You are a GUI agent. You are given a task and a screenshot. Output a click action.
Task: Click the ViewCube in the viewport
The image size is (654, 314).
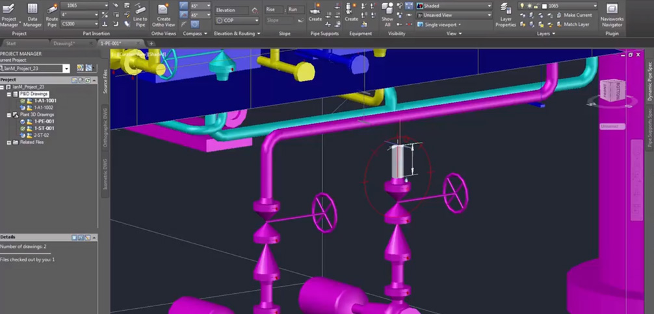pyautogui.click(x=612, y=91)
